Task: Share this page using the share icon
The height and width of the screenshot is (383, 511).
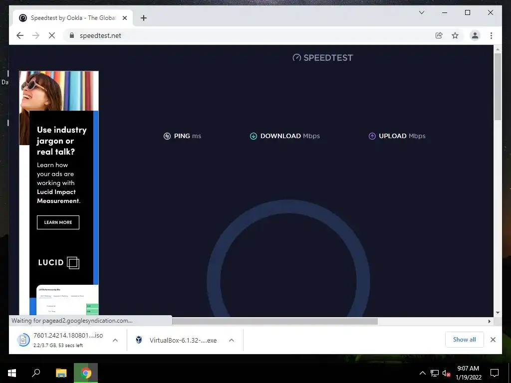Action: [x=439, y=35]
